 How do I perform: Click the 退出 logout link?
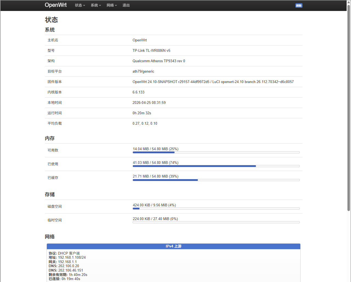(126, 5)
